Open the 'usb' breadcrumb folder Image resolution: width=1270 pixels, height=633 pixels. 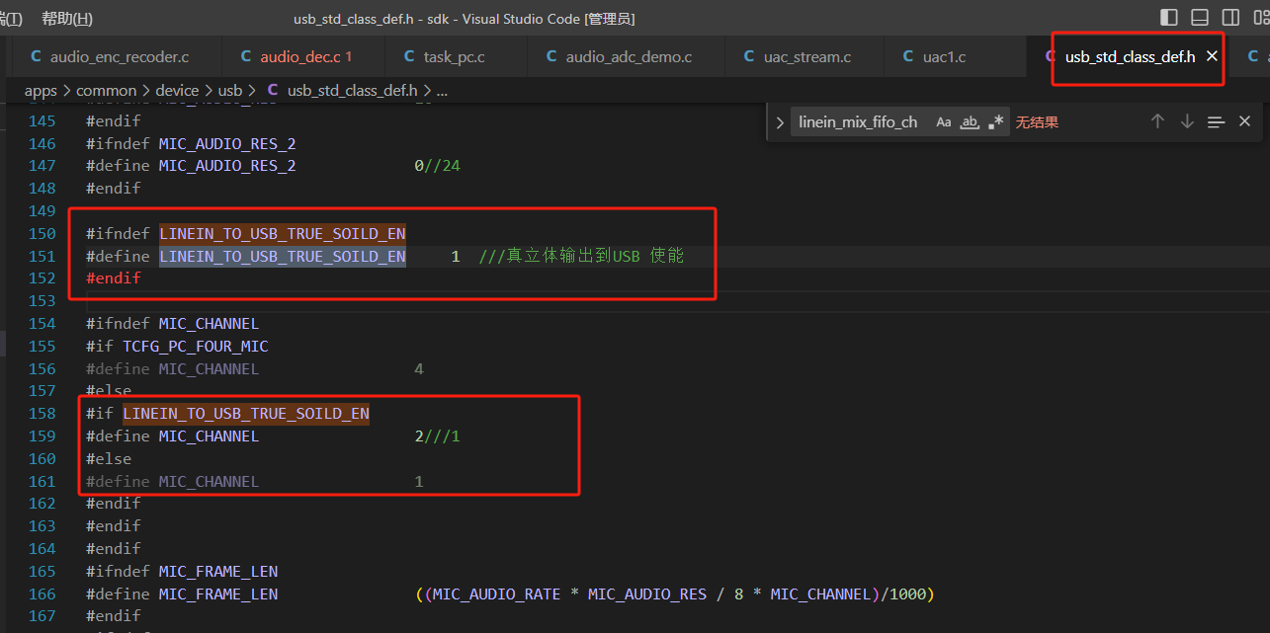230,90
